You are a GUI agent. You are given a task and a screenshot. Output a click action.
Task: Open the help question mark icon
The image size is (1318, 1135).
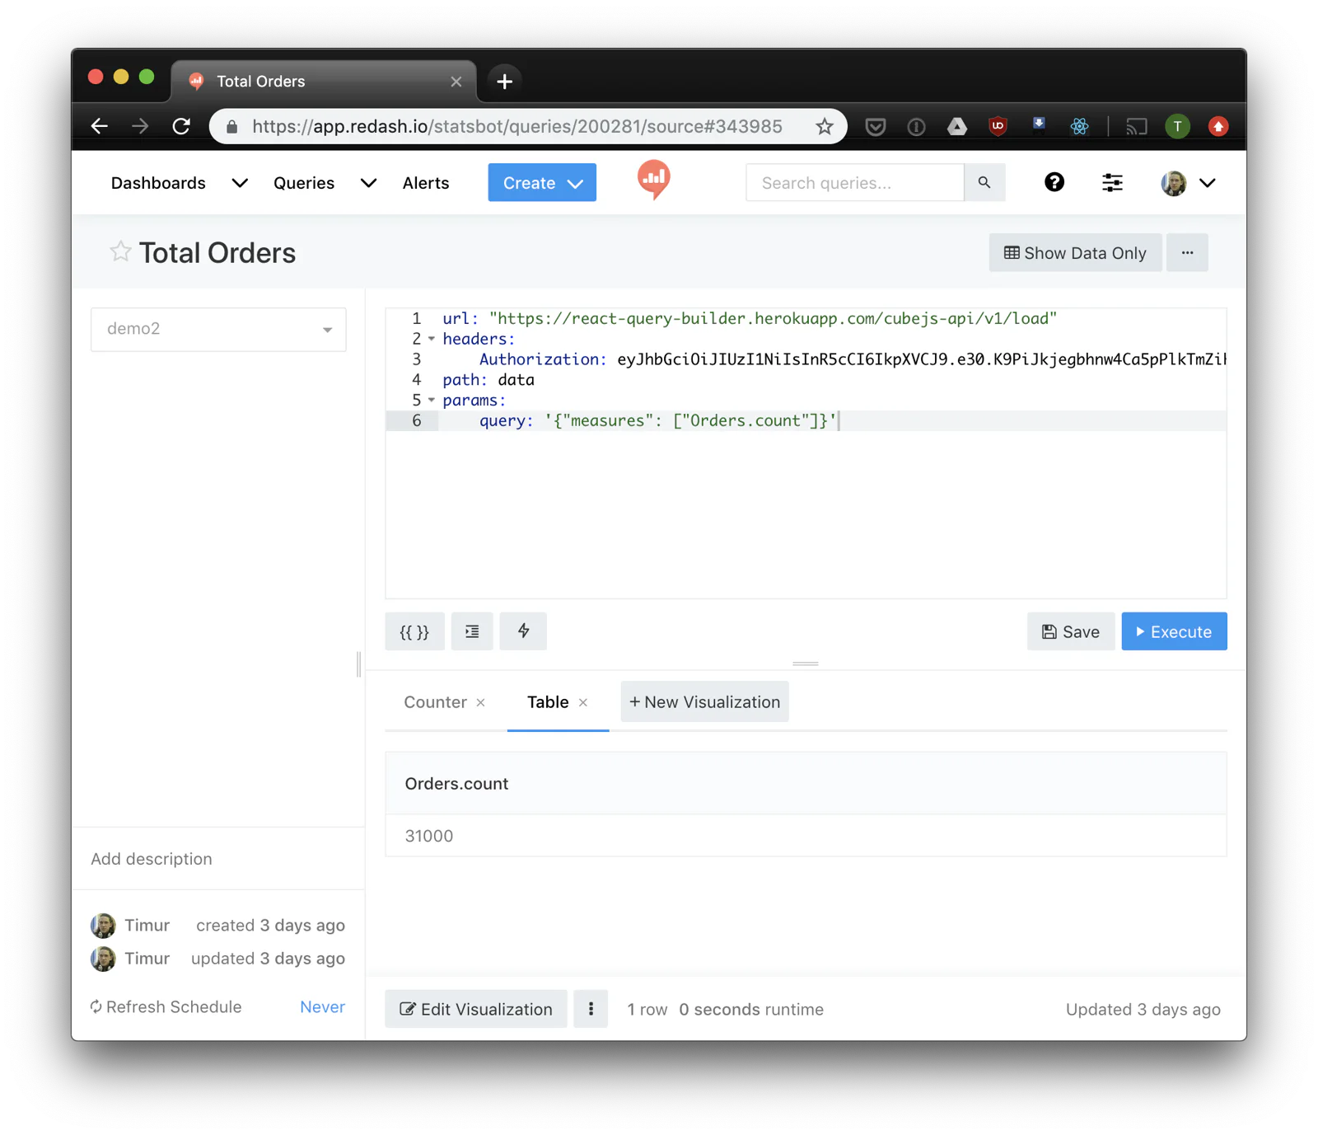pyautogui.click(x=1054, y=182)
